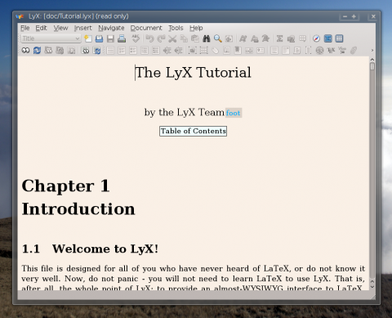Minimize the LyX window
The image size is (392, 318).
click(345, 16)
